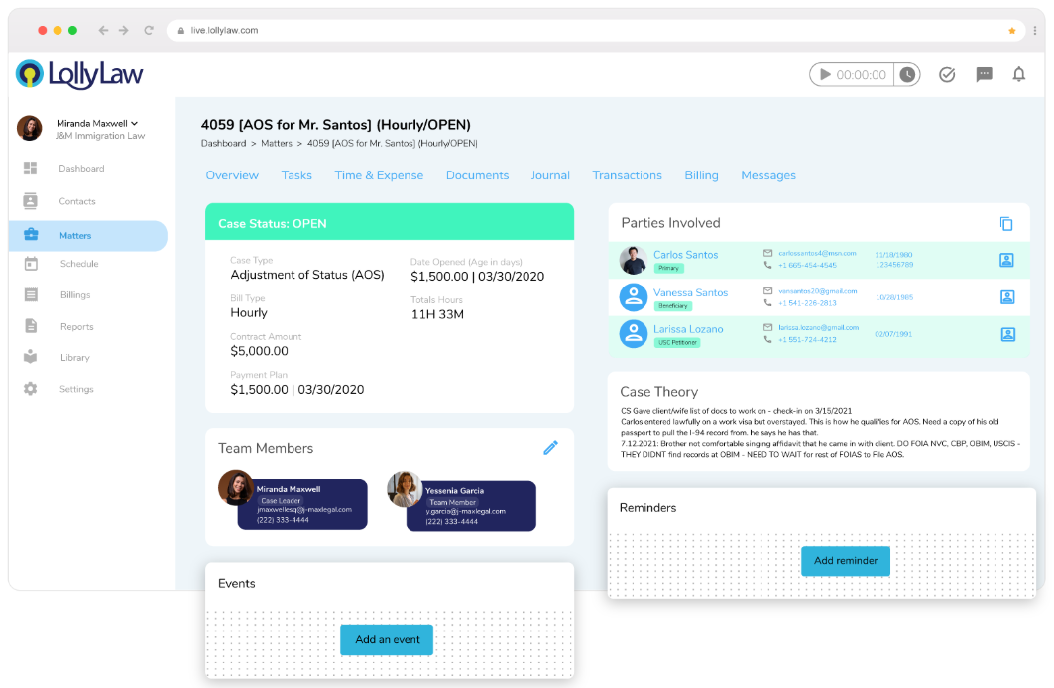1054x688 pixels.
Task: Open the Carlos Santos party link
Action: [x=685, y=255]
